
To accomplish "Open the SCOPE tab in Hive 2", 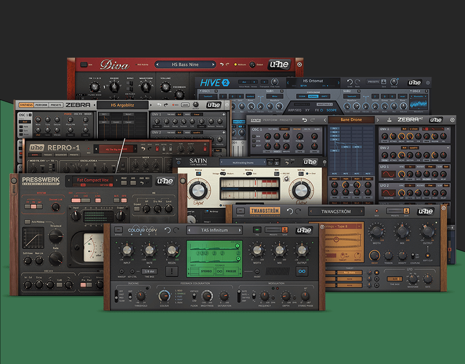I will pos(332,110).
